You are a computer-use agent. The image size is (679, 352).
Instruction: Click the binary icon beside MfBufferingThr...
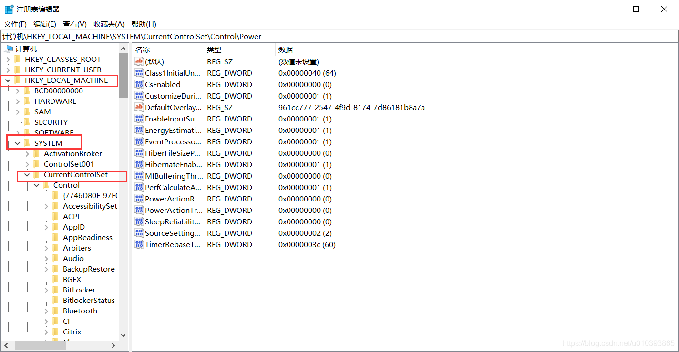[x=139, y=176]
